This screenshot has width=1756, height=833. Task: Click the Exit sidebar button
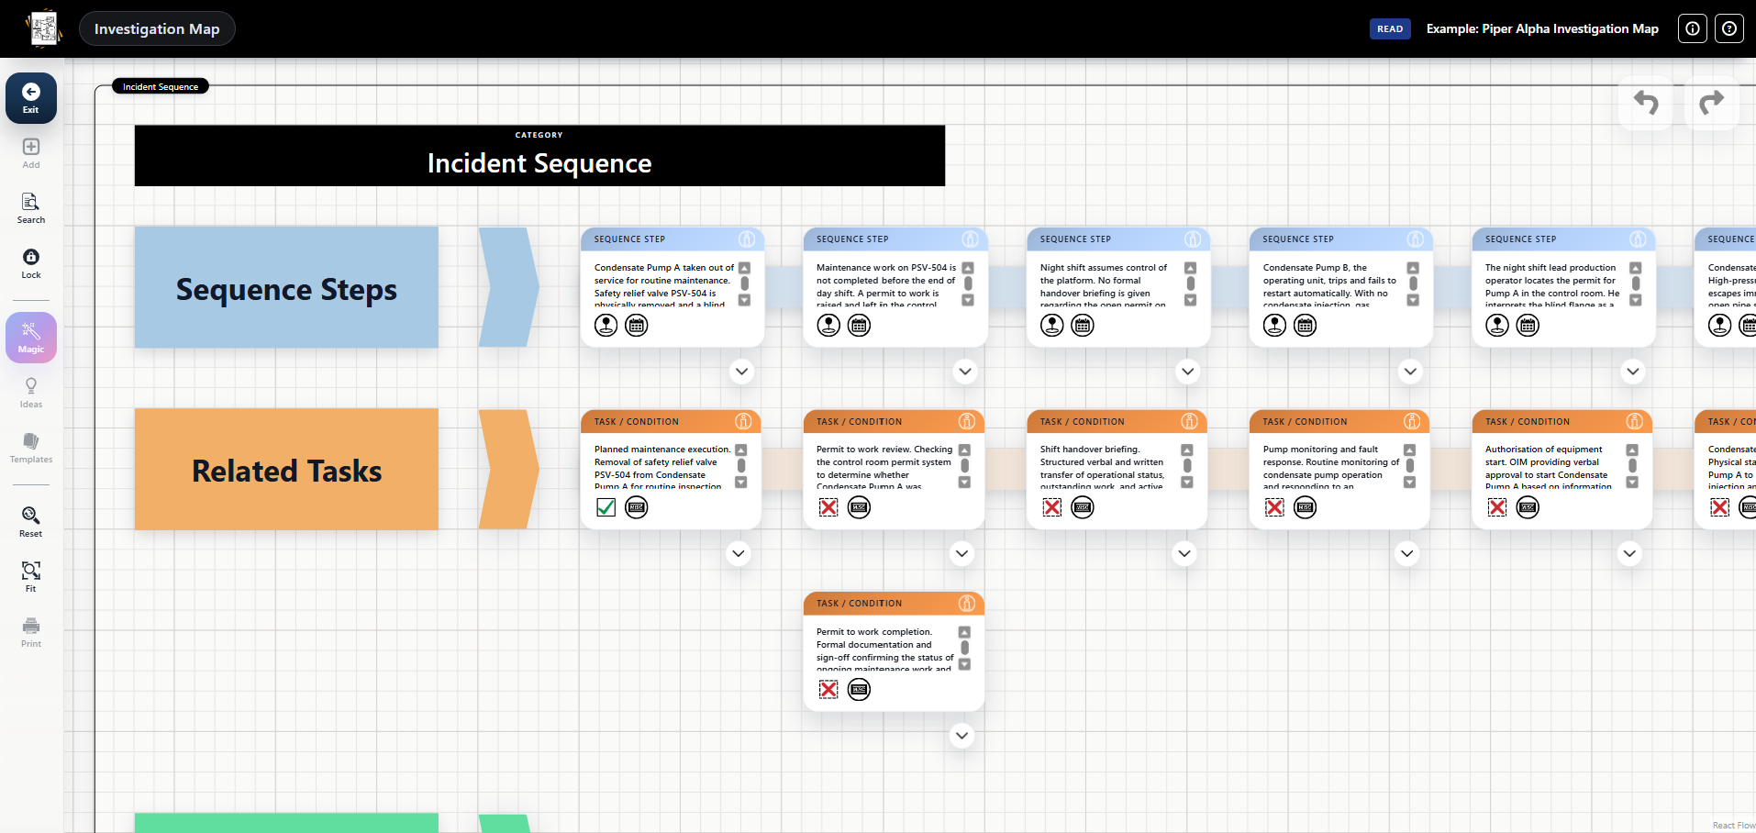[31, 98]
